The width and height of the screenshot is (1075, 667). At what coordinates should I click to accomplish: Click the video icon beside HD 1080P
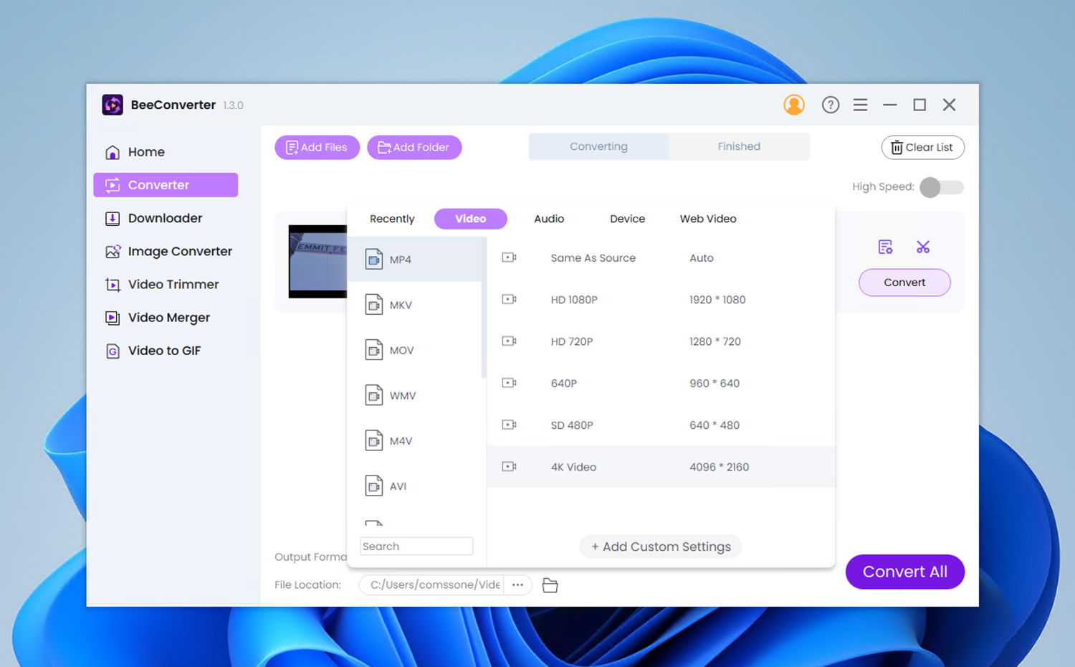(510, 299)
